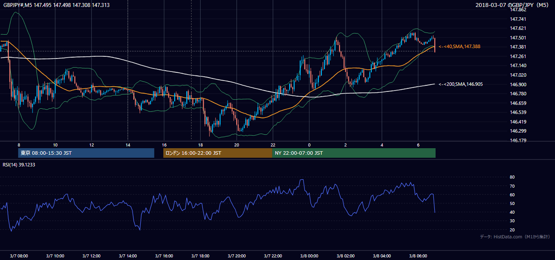
Task: Click the ロンドン 16:00-22:00 JST session bar
Action: point(218,153)
